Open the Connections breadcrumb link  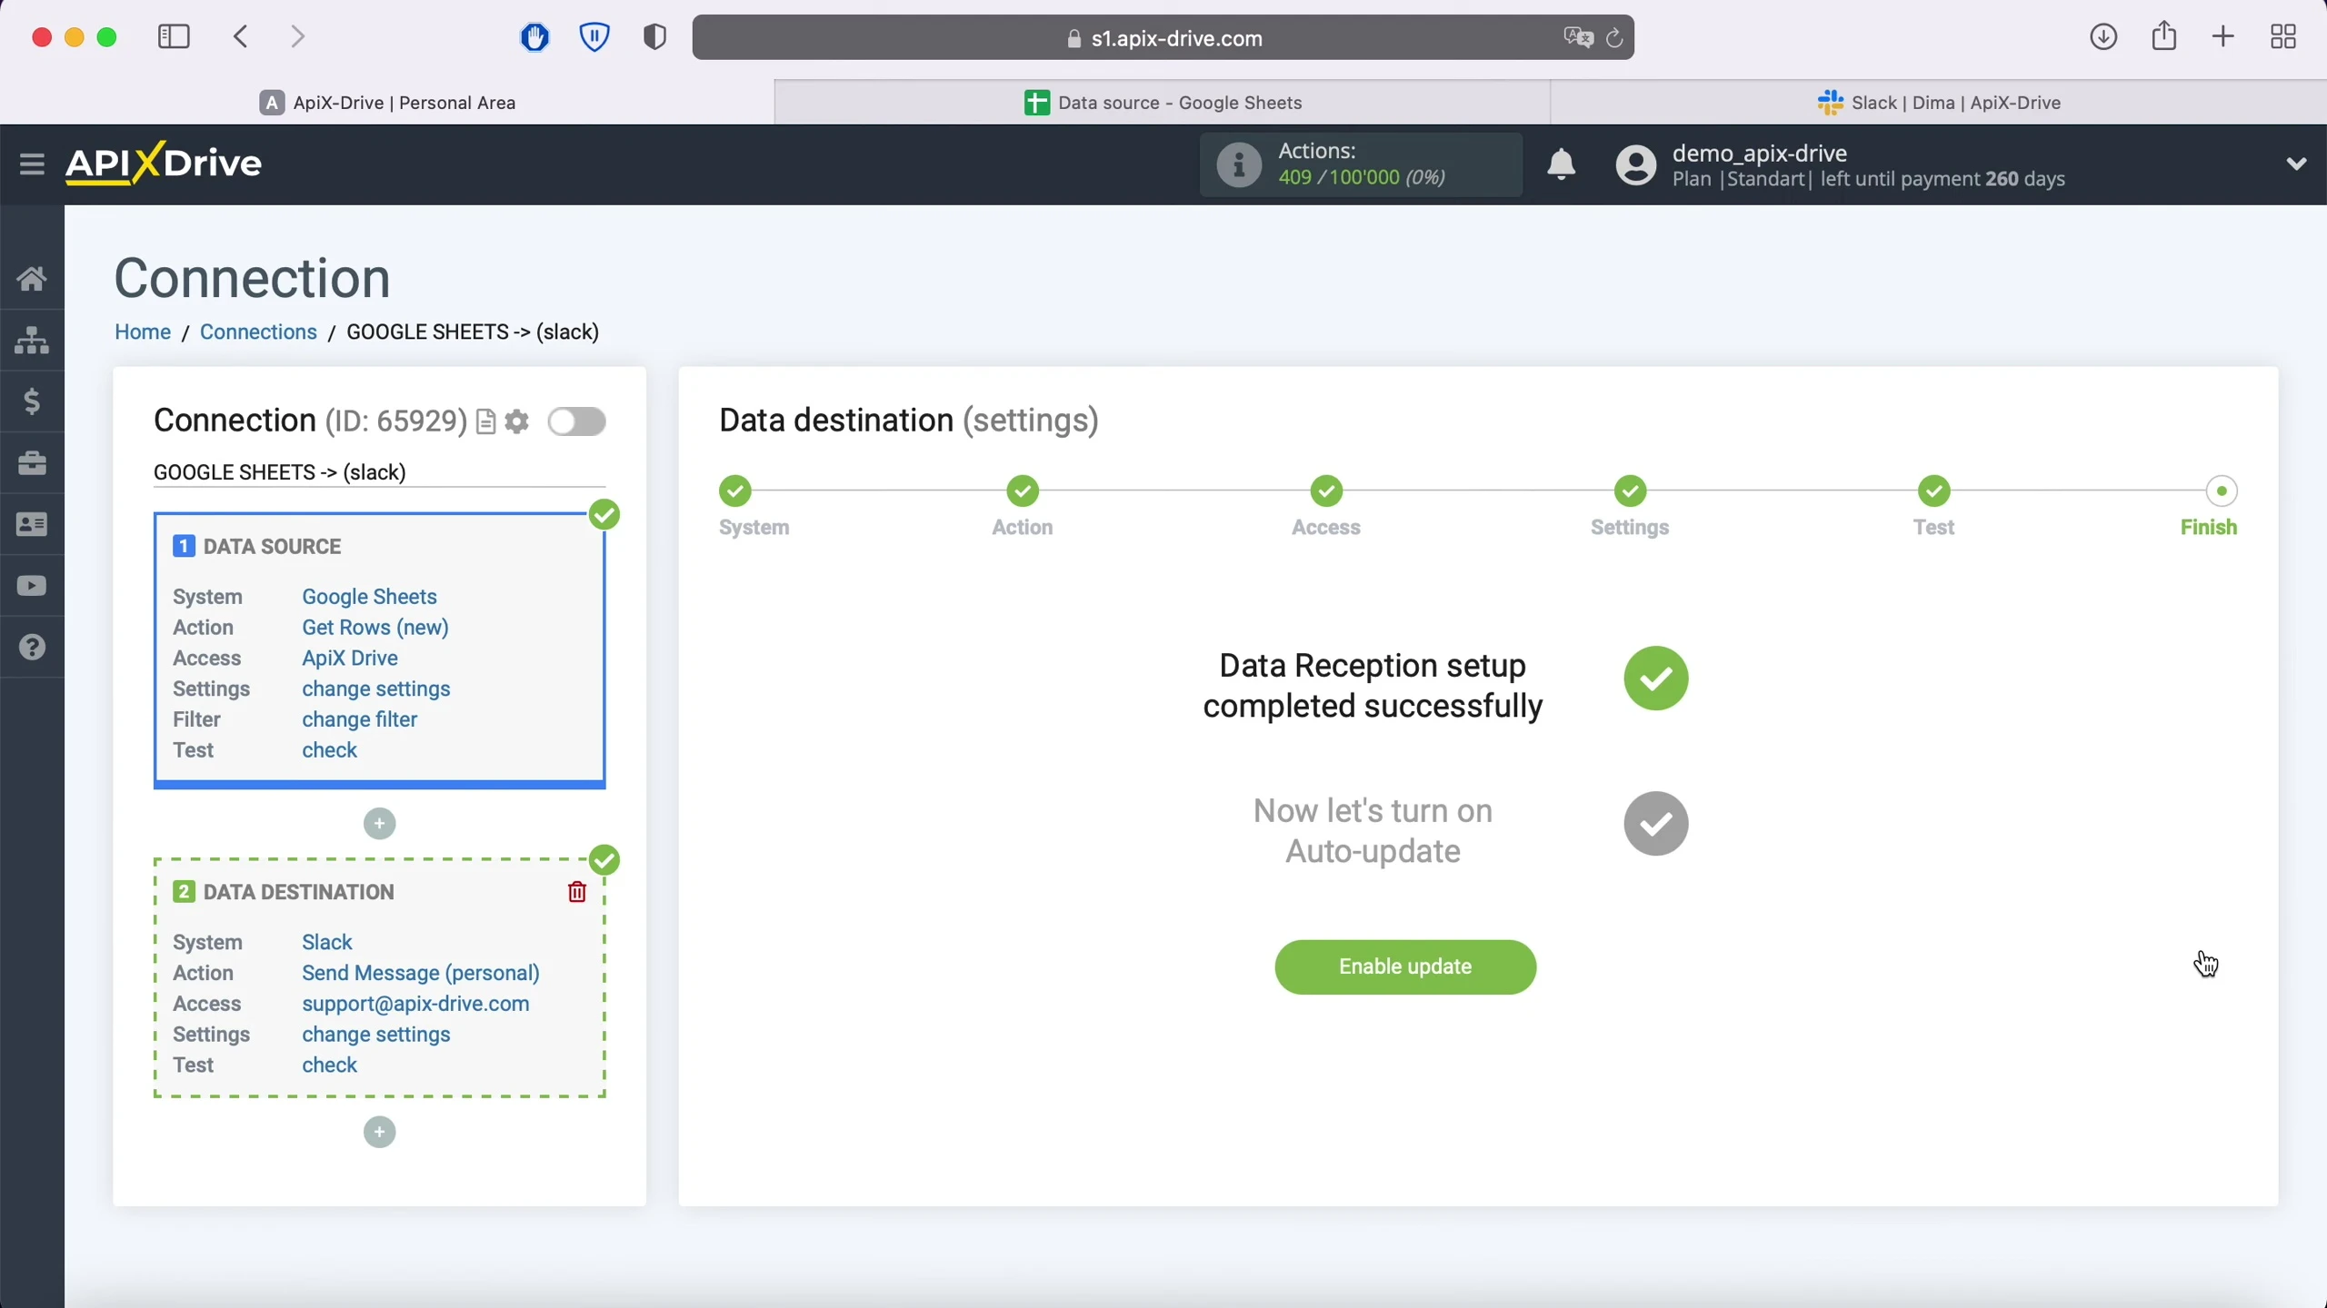(258, 332)
